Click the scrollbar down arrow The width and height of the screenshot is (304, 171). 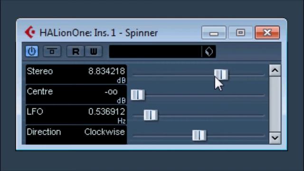coord(275,138)
